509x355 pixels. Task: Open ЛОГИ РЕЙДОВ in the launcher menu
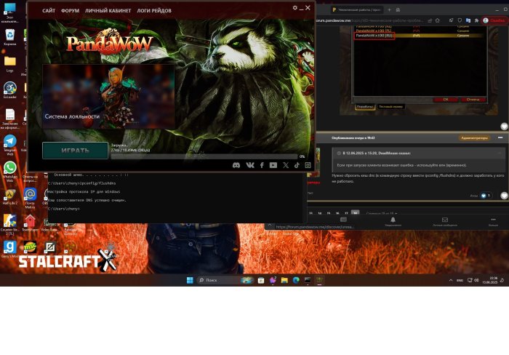154,11
